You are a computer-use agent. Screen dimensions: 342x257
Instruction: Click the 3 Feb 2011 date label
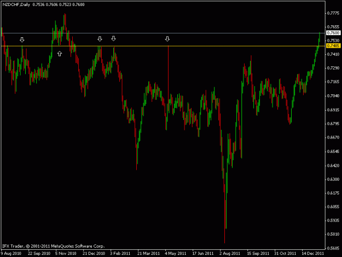120,253
